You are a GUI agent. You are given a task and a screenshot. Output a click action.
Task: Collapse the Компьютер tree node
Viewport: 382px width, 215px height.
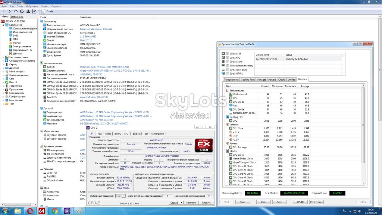3,25
